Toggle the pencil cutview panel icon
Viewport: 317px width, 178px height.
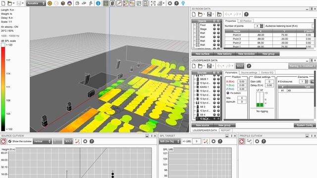(x=119, y=3)
